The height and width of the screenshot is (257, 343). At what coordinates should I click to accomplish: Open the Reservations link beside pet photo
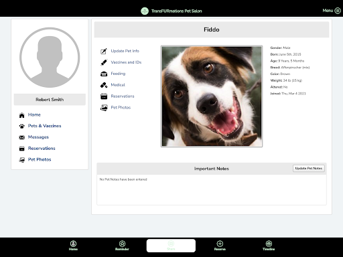tap(123, 96)
